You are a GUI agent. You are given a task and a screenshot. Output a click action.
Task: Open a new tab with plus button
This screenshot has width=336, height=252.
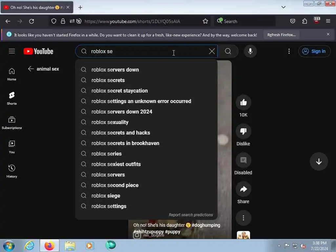click(x=80, y=8)
